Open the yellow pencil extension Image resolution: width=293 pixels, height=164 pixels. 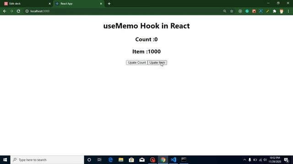(267, 11)
